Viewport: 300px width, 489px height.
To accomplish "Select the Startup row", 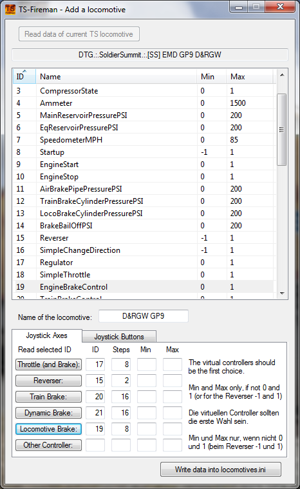I will tap(143, 152).
